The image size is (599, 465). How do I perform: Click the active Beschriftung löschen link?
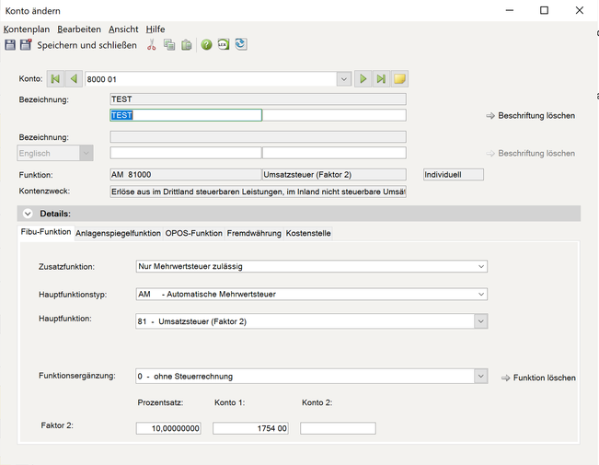(531, 115)
